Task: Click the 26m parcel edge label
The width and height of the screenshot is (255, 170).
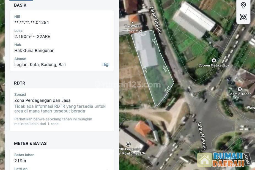Action: [x=142, y=35]
